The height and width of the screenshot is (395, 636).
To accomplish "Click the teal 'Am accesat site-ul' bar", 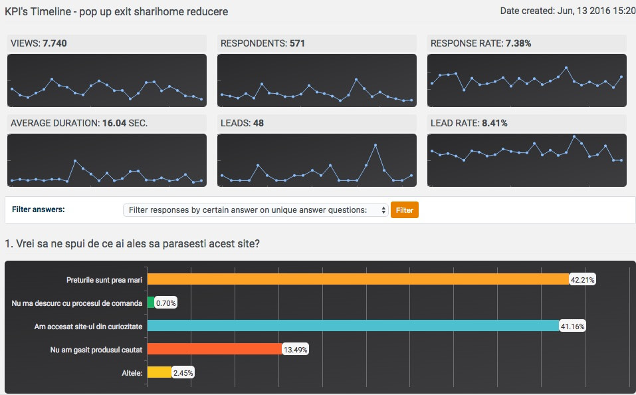I will pyautogui.click(x=353, y=326).
